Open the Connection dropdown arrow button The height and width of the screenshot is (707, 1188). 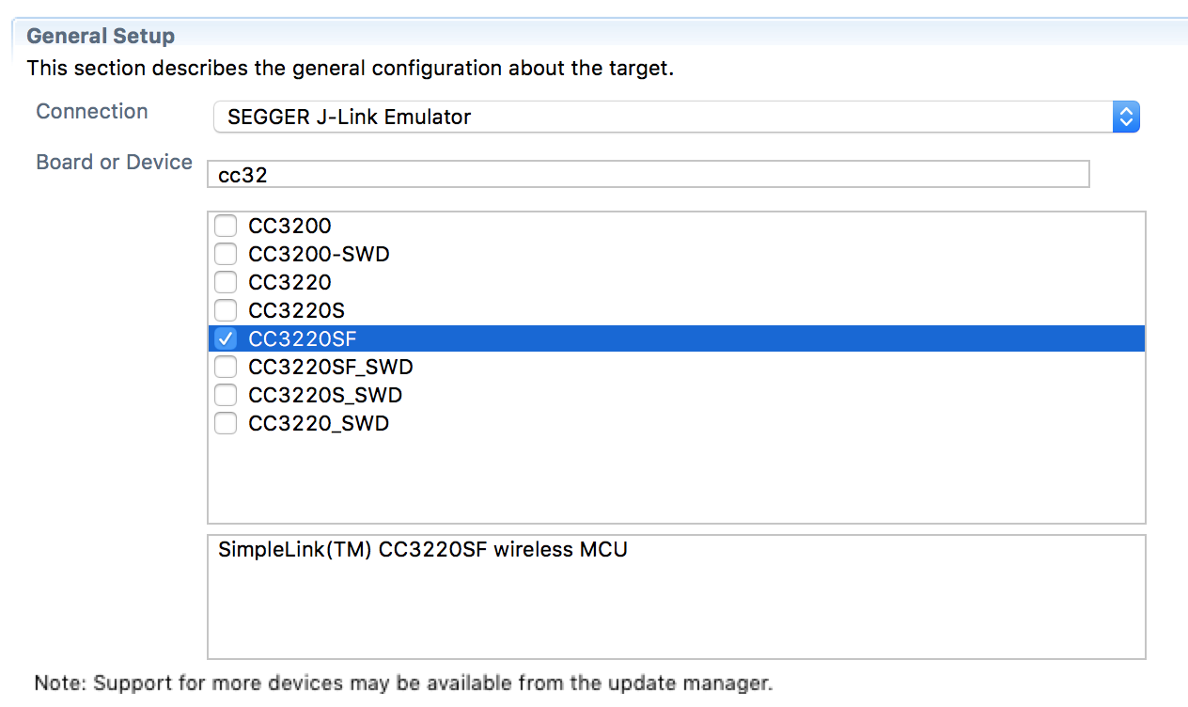(1126, 117)
